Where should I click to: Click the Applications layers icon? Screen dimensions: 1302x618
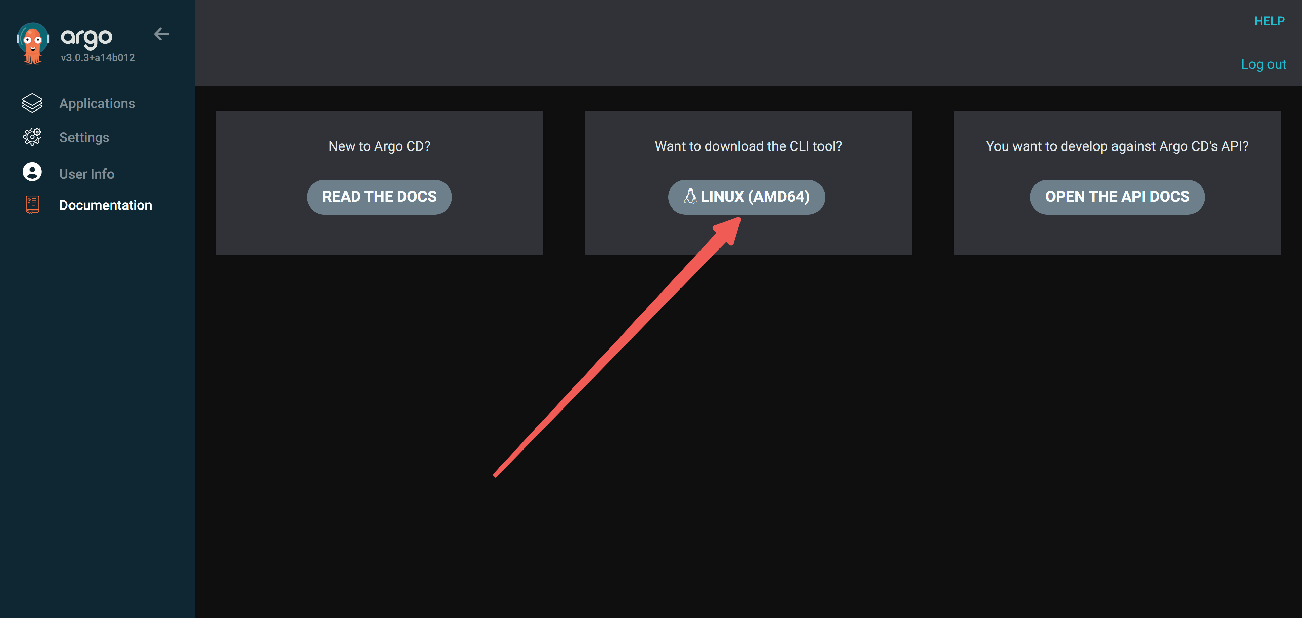[x=32, y=103]
